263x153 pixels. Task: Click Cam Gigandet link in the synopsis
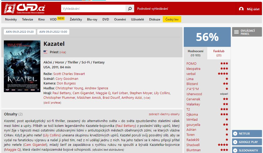click(35, 145)
